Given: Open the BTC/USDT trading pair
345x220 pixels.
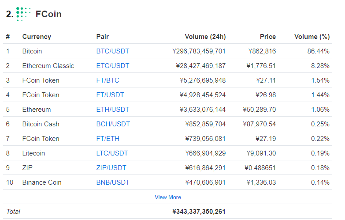Looking at the screenshot, I should coord(113,51).
